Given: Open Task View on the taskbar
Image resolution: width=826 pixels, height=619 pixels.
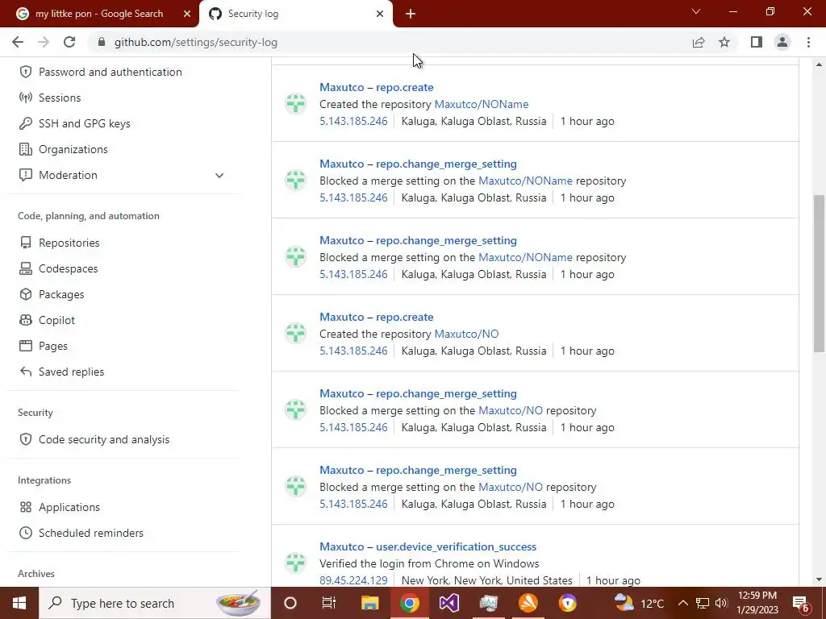Looking at the screenshot, I should pos(329,603).
